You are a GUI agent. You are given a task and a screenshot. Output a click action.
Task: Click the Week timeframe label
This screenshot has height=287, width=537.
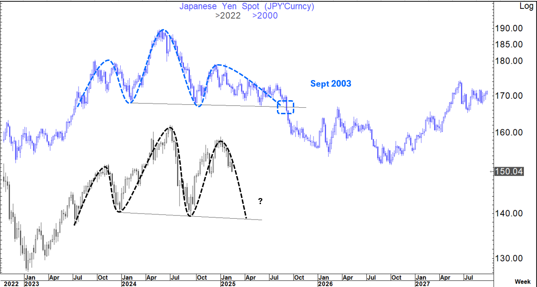pos(522,281)
